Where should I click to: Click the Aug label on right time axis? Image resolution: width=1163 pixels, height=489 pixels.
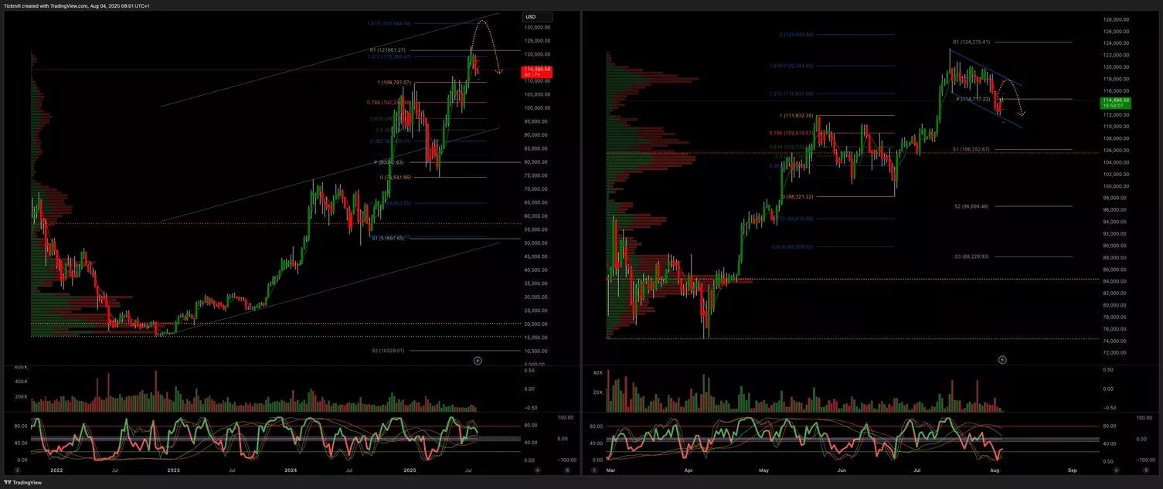pyautogui.click(x=995, y=469)
